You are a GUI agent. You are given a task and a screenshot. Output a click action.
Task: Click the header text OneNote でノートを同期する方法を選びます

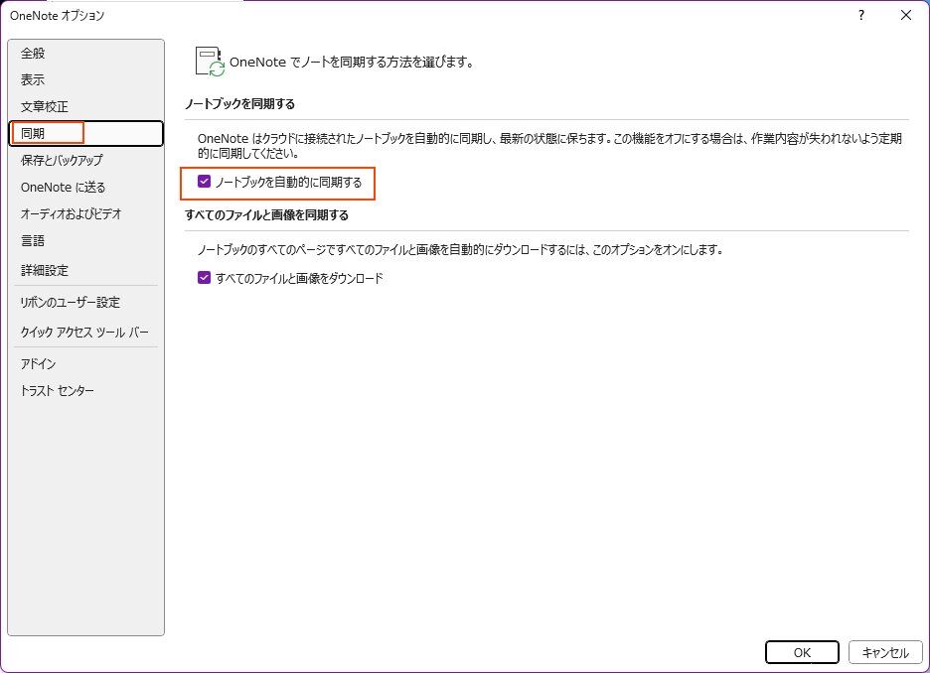click(x=352, y=62)
